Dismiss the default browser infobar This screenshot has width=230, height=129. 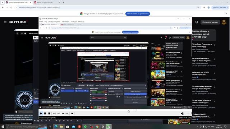[x=226, y=14]
